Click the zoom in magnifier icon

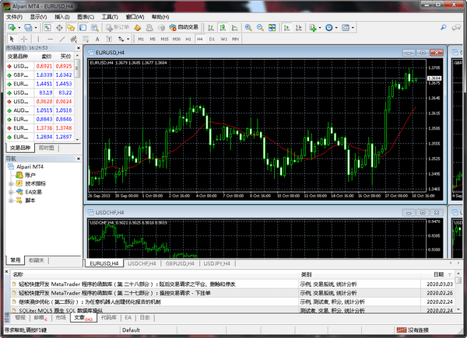(248, 28)
